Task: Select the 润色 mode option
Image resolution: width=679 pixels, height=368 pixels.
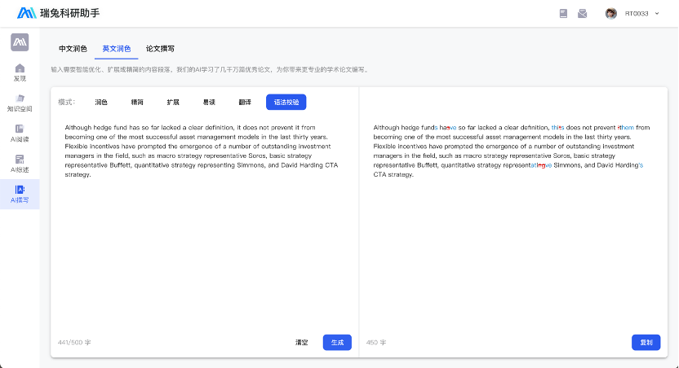Action: pos(101,102)
